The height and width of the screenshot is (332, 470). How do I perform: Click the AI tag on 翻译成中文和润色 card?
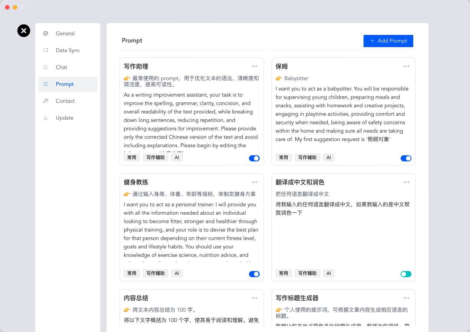click(329, 273)
